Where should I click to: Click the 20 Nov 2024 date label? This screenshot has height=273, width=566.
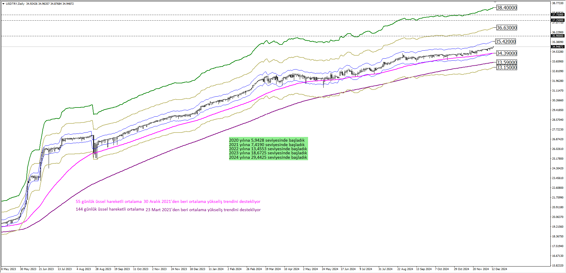[481, 269]
